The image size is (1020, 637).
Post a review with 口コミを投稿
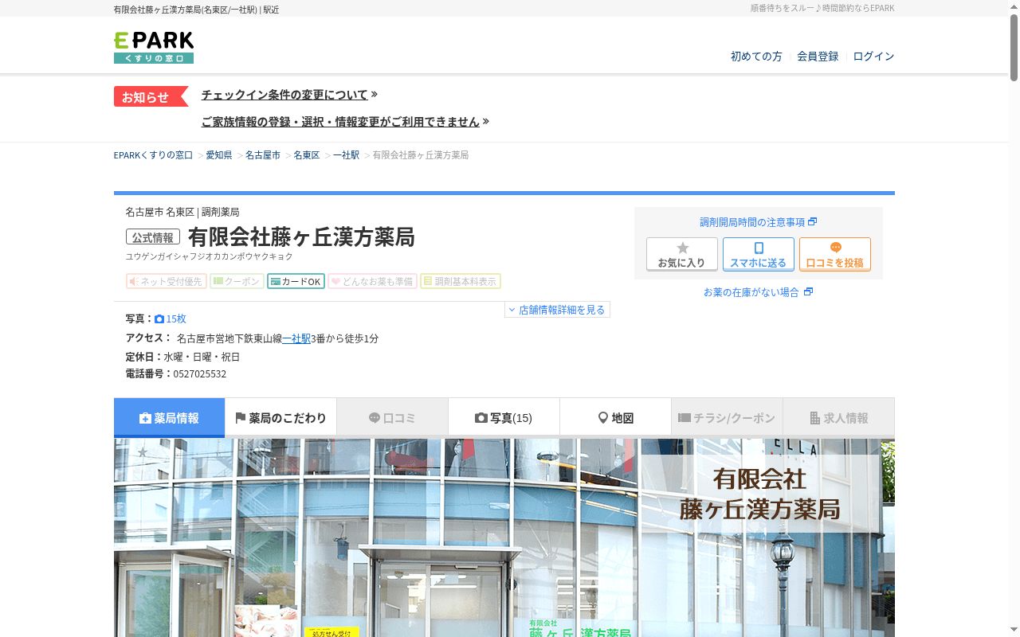[835, 254]
